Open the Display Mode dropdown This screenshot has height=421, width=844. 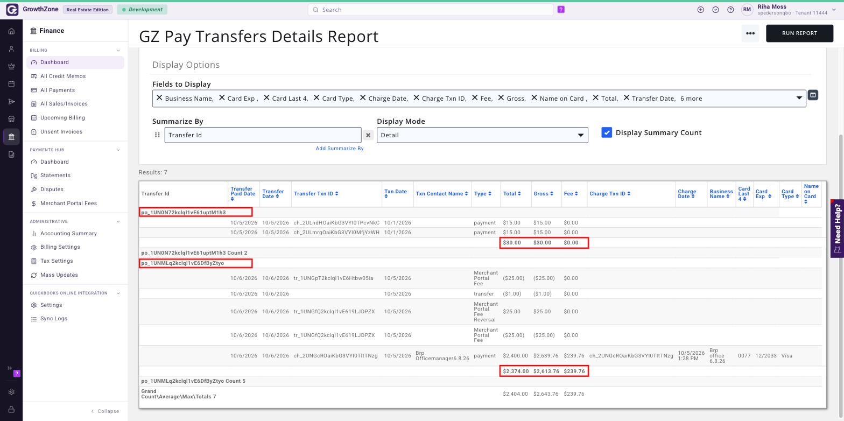(x=482, y=135)
